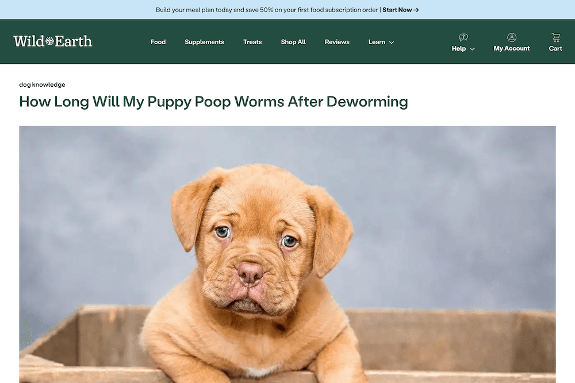
Task: Select Treats in the navigation bar
Action: [252, 42]
